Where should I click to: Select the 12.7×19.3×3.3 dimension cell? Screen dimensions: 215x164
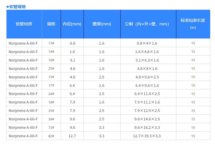pyautogui.click(x=147, y=136)
